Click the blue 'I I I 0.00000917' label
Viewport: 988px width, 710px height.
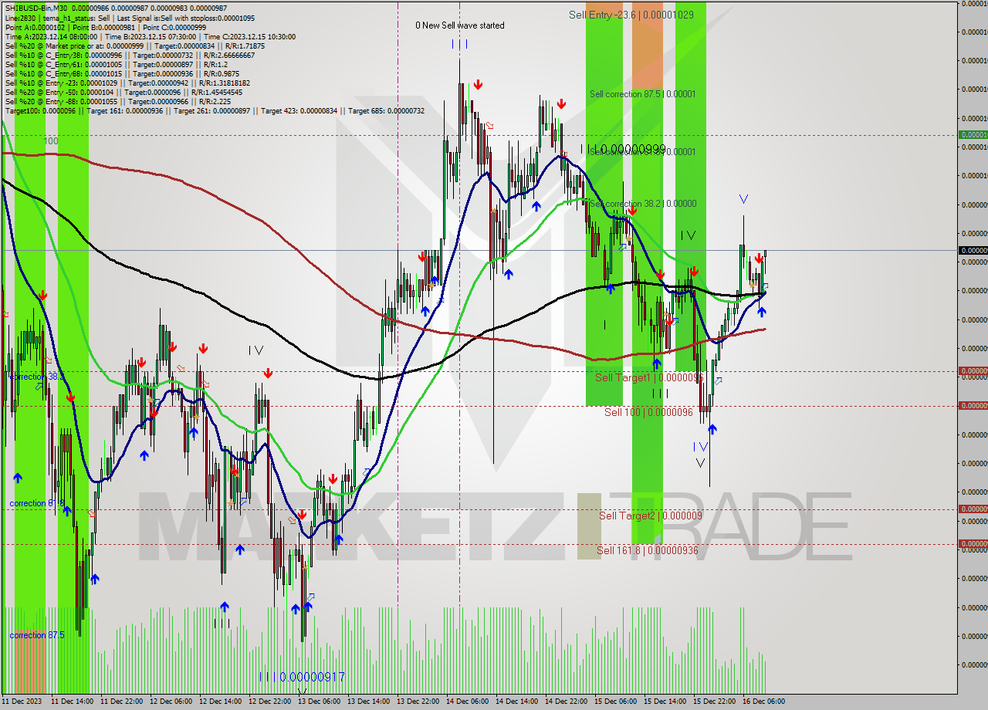pos(302,677)
